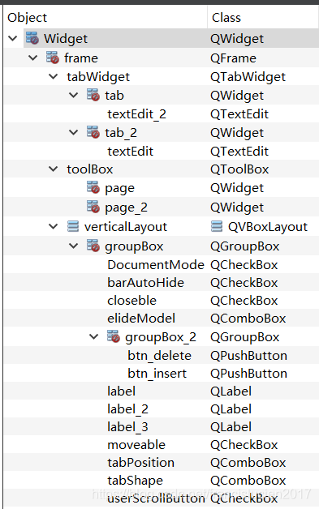319x509 pixels.
Task: Collapse the verticalLayout node
Action: point(53,227)
